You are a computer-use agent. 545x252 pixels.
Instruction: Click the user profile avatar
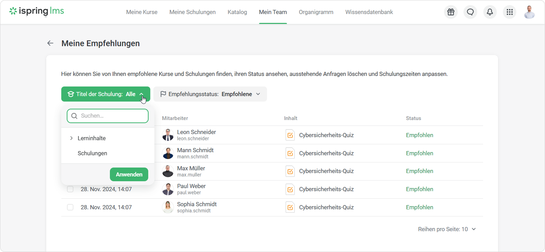pyautogui.click(x=529, y=12)
